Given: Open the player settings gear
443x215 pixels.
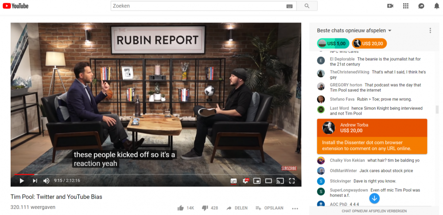Looking at the screenshot, I should click(x=245, y=181).
